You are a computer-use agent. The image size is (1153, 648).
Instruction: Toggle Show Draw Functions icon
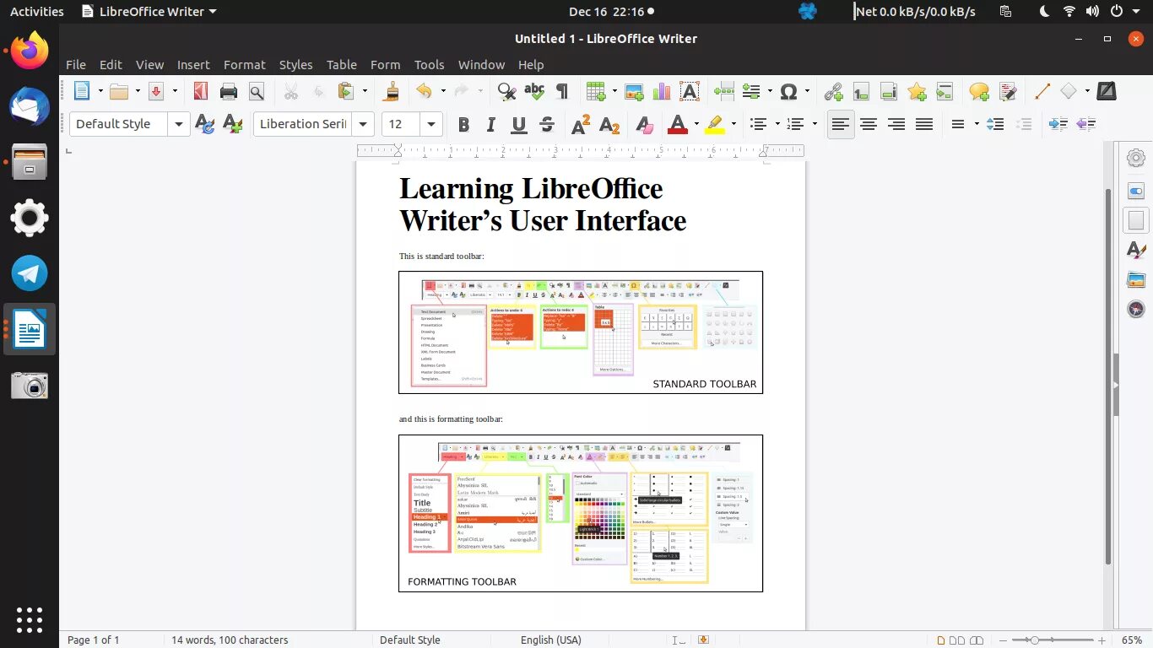(x=1106, y=91)
